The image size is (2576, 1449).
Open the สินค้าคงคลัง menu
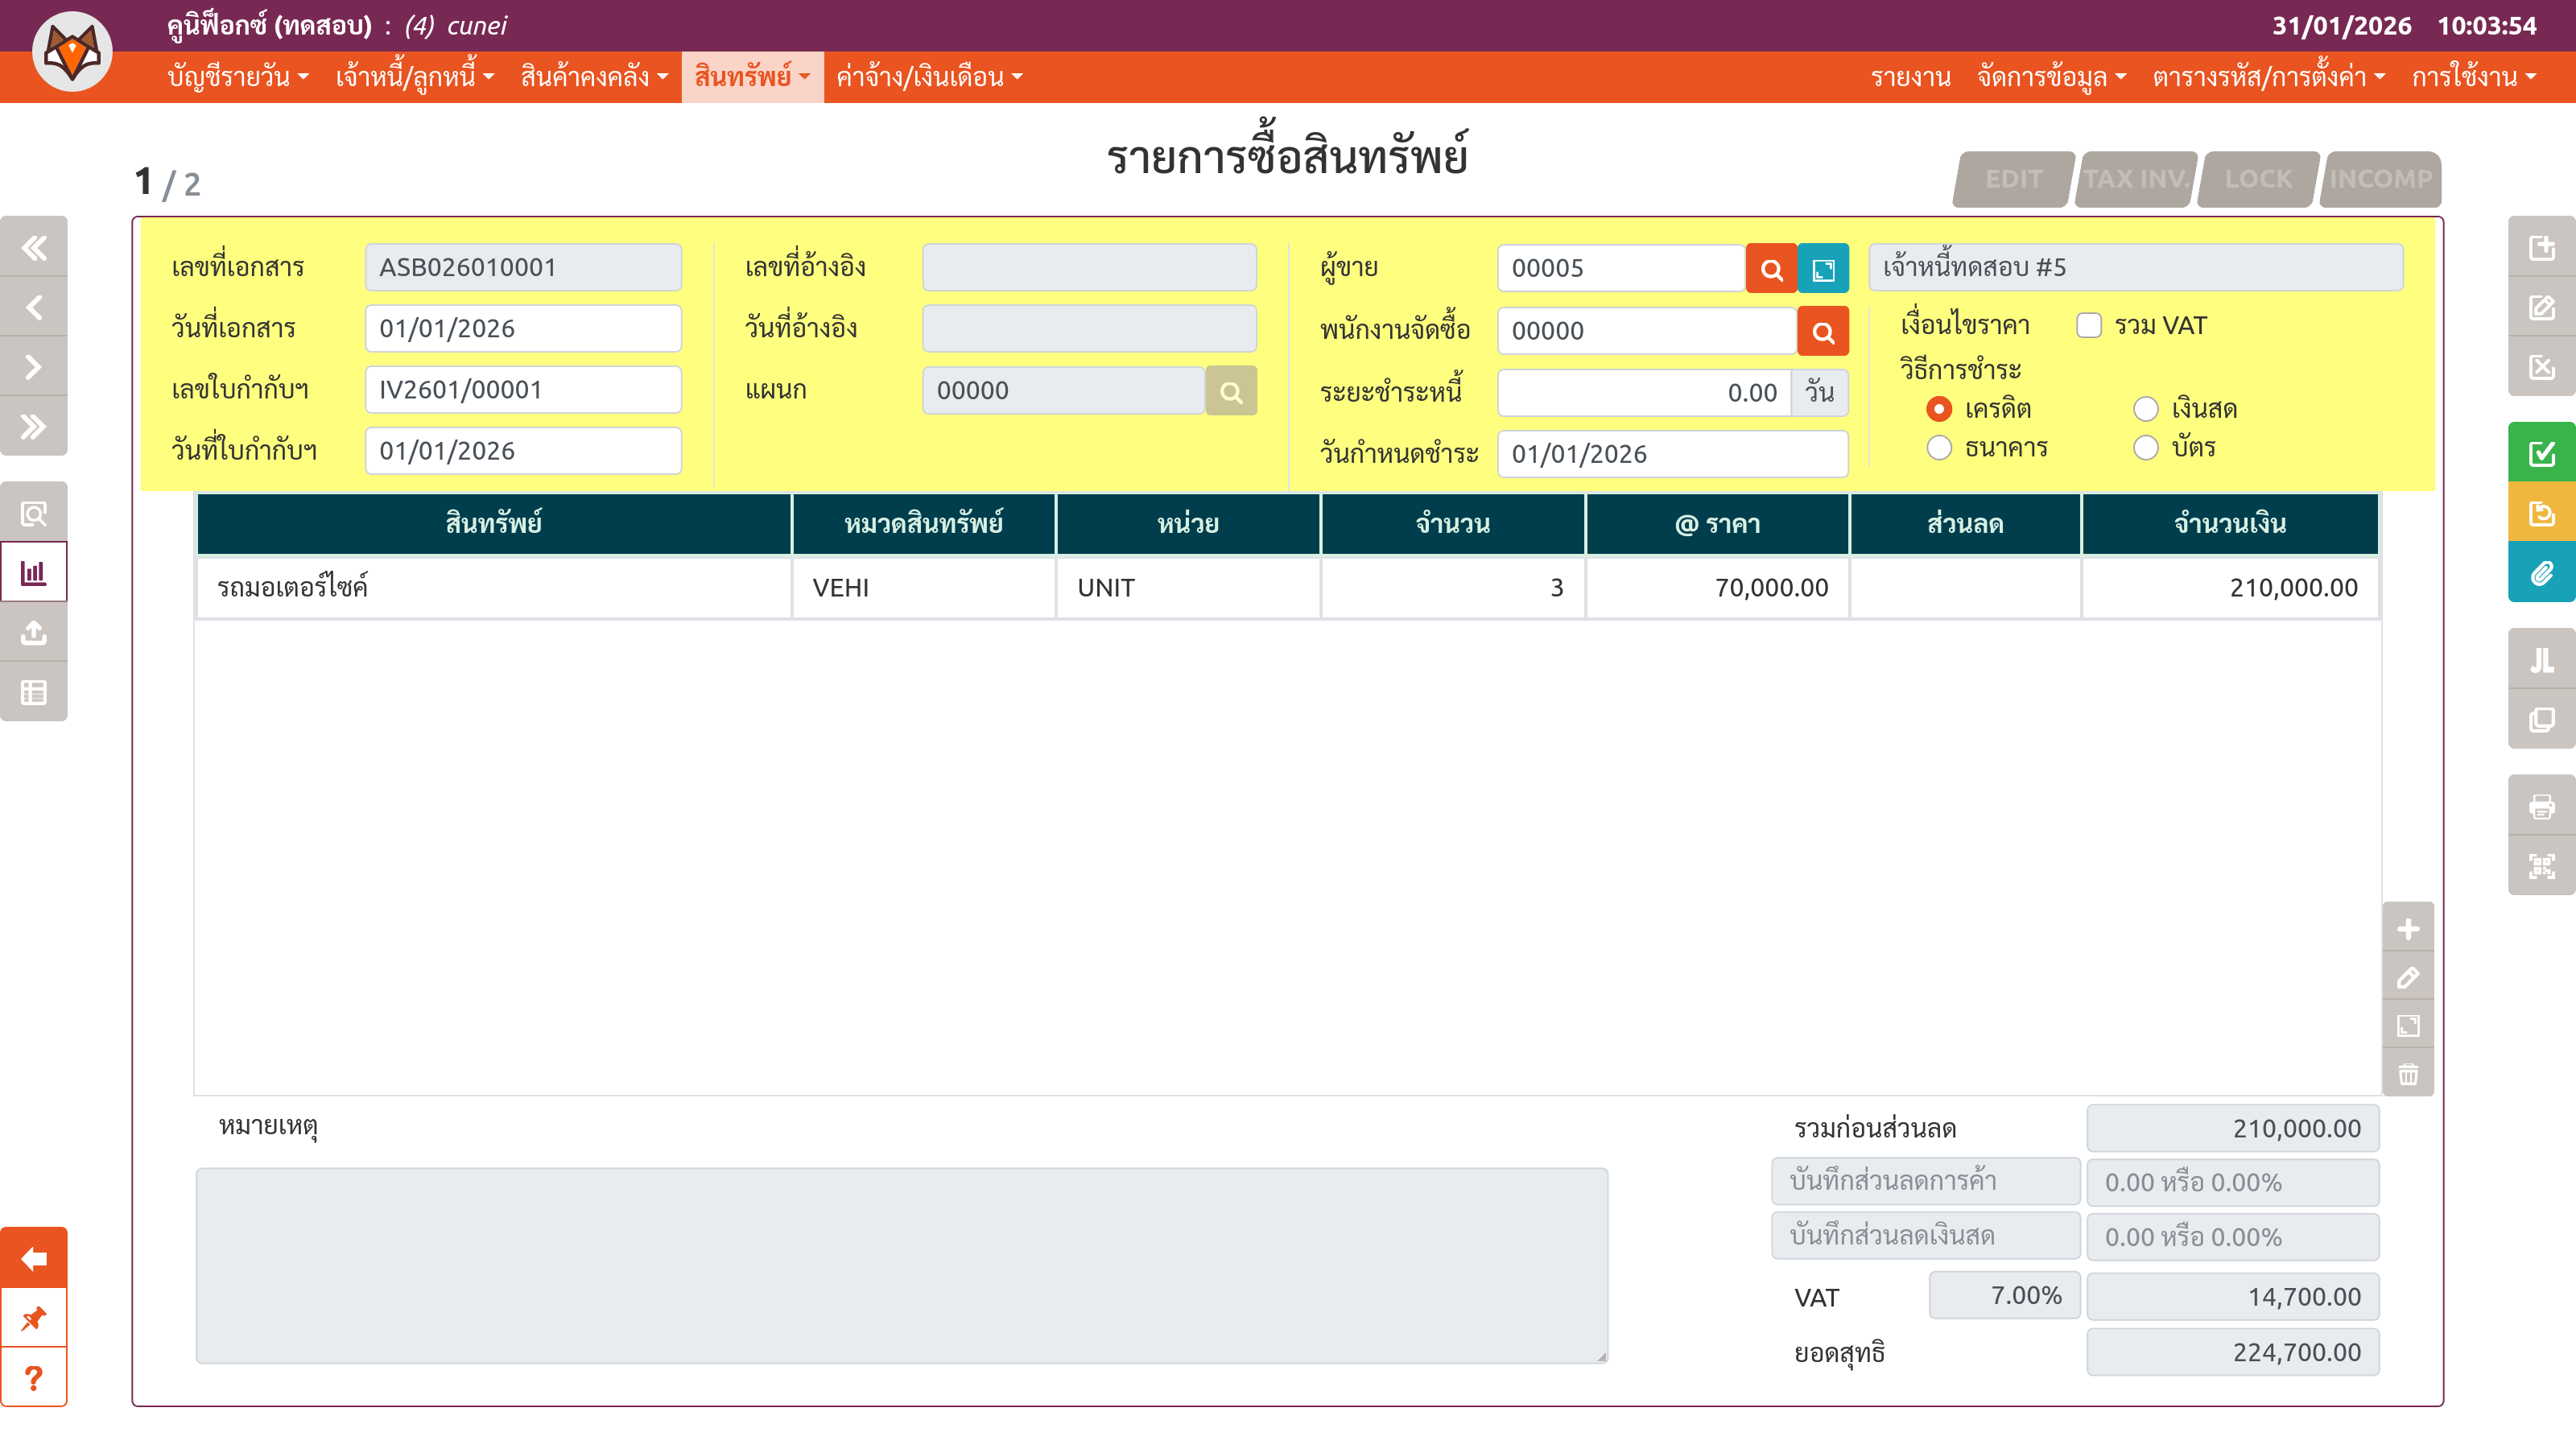594,77
